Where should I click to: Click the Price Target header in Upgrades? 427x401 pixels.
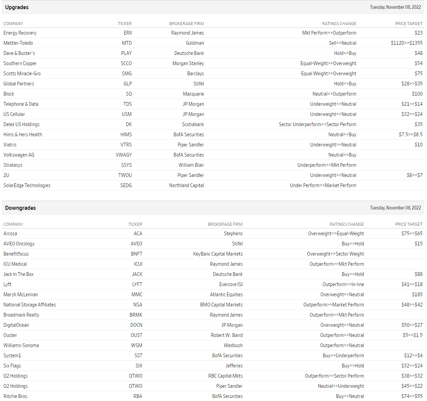(409, 24)
